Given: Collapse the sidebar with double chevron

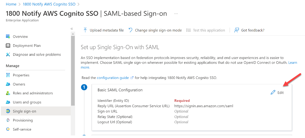Looking at the screenshot, I should click(72, 29).
